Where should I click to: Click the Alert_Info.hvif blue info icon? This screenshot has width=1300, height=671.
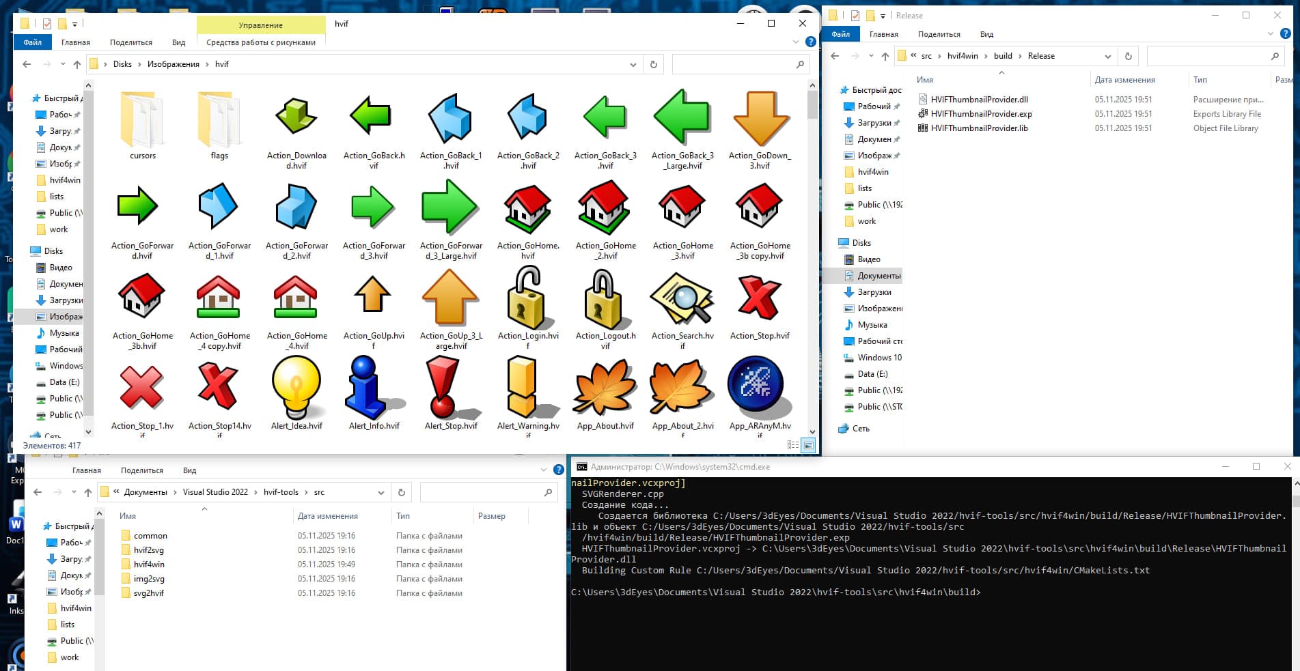pos(374,388)
